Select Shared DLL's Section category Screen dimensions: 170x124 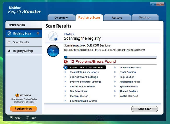click(83, 87)
